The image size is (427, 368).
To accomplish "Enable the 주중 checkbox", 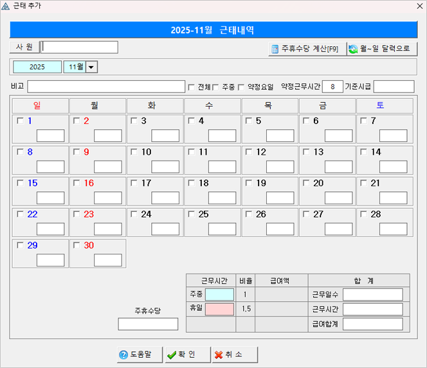I will pyautogui.click(x=215, y=87).
